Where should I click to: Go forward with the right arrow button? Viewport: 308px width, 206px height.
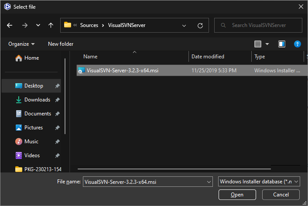25,25
